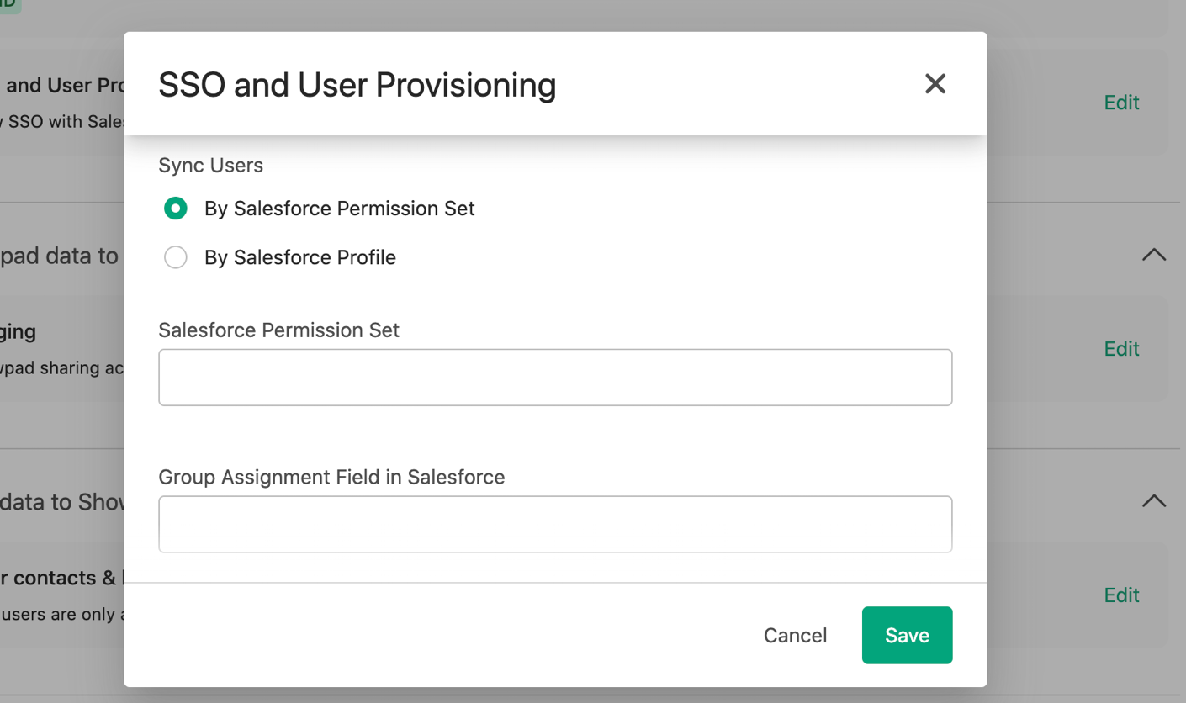Viewport: 1186px width, 703px height.
Task: Cancel the dialog changes
Action: 795,636
